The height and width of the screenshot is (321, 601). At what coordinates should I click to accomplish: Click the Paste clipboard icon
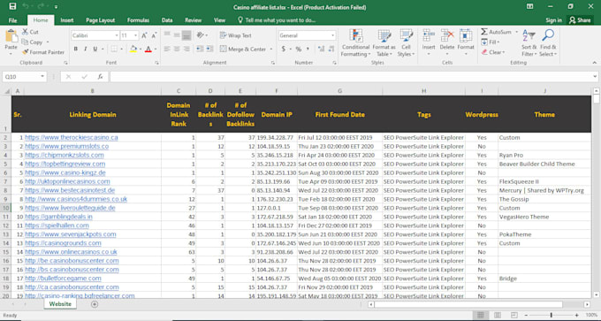pos(11,37)
